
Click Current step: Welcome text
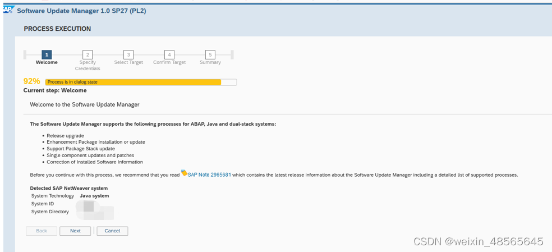tap(55, 90)
